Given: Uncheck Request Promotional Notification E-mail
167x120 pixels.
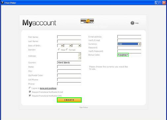Looking at the screenshot, I should click(30, 92).
